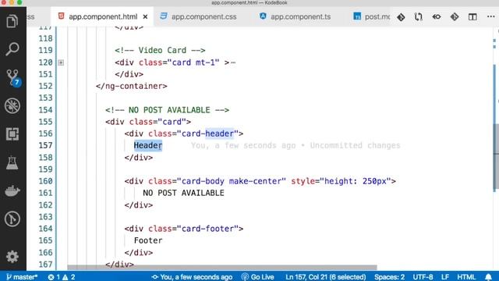Image resolution: width=499 pixels, height=281 pixels.
Task: Open the Debug view in activity bar
Action: point(12,106)
